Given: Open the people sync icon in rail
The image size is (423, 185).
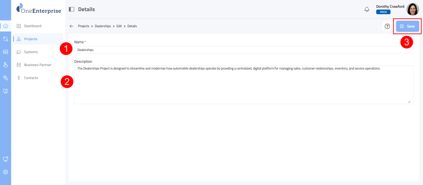Looking at the screenshot, I should pyautogui.click(x=6, y=39).
